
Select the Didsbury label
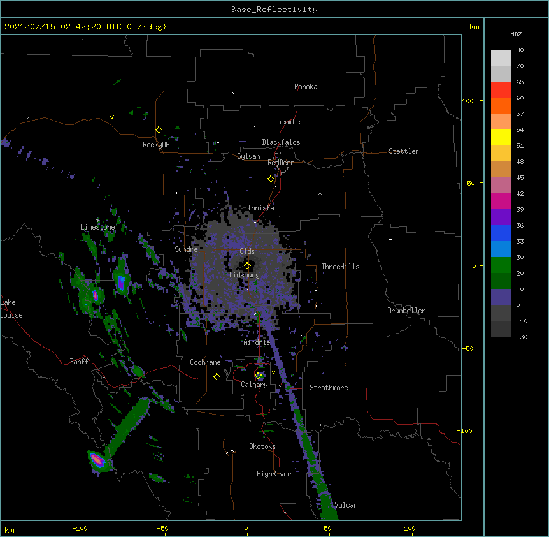(x=245, y=275)
